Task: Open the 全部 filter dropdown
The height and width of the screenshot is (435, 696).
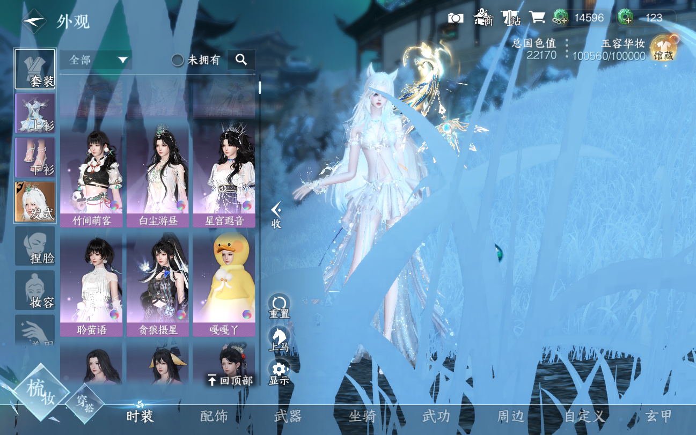Action: click(x=96, y=60)
